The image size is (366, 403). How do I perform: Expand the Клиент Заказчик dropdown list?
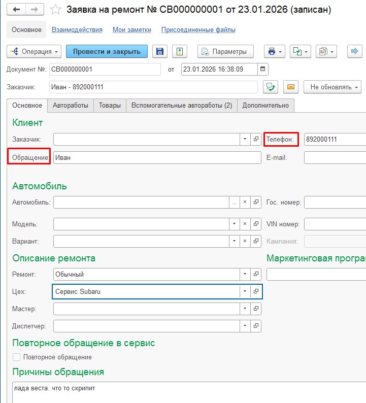pos(245,139)
